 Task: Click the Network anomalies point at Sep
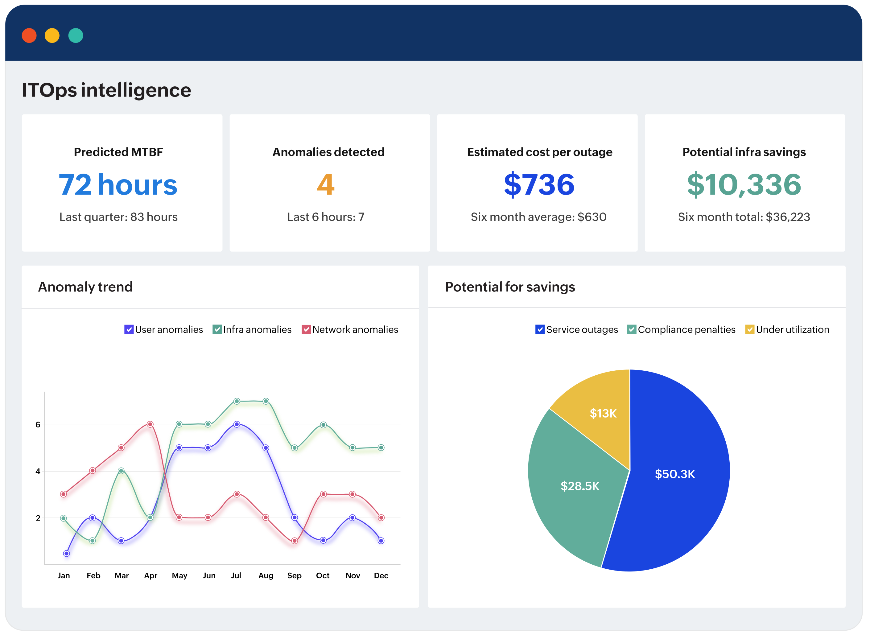(x=294, y=541)
